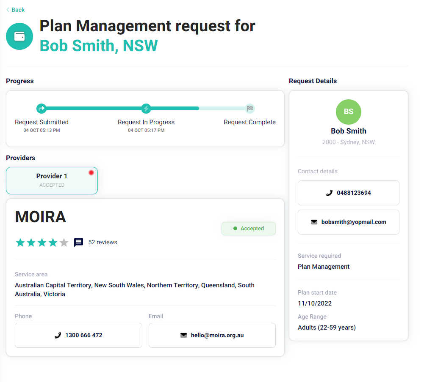This screenshot has height=382, width=424.
Task: Click the Request In Progress lightning icon
Action: (x=146, y=109)
